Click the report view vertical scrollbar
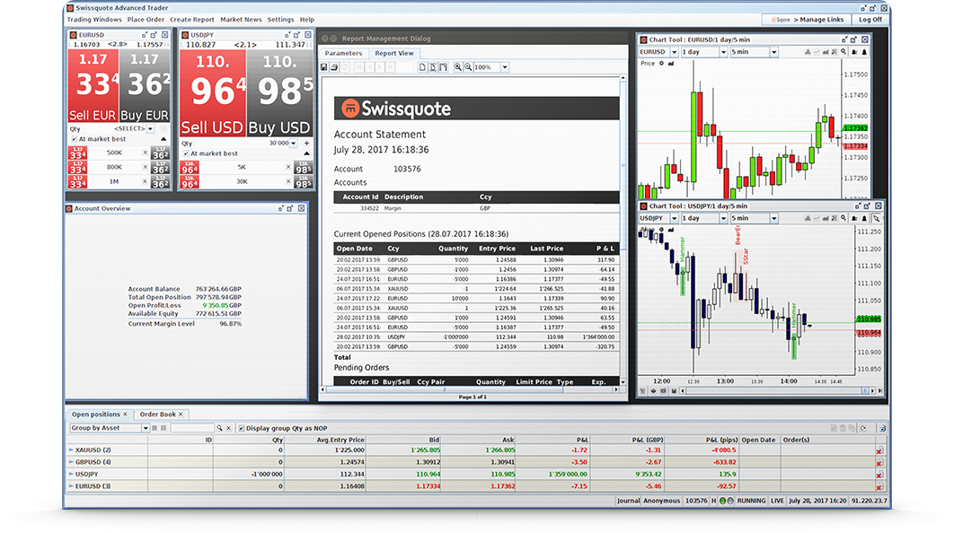The image size is (954, 533). pyautogui.click(x=623, y=229)
